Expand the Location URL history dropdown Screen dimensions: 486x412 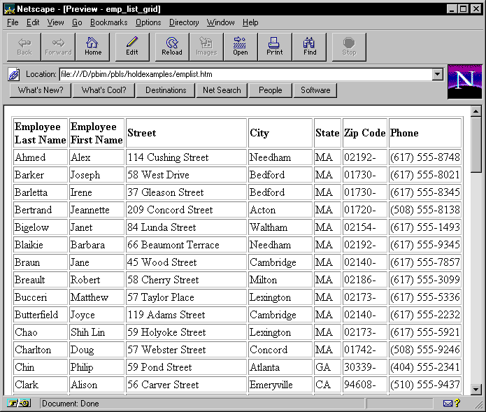click(437, 74)
